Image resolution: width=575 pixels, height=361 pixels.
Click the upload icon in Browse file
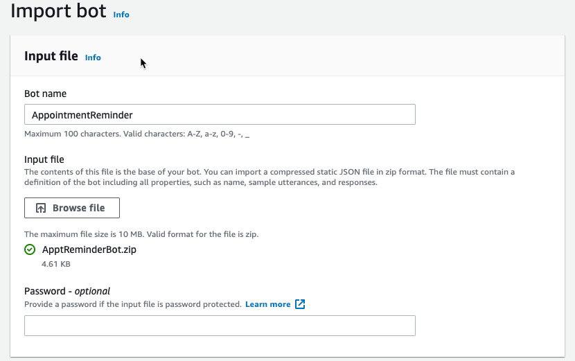click(x=41, y=208)
